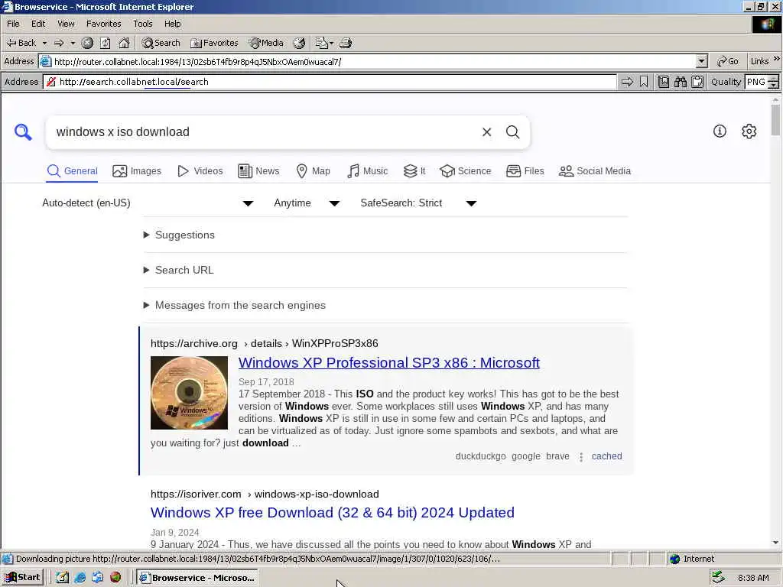
Task: Open the cached link of the first result
Action: [x=606, y=456]
